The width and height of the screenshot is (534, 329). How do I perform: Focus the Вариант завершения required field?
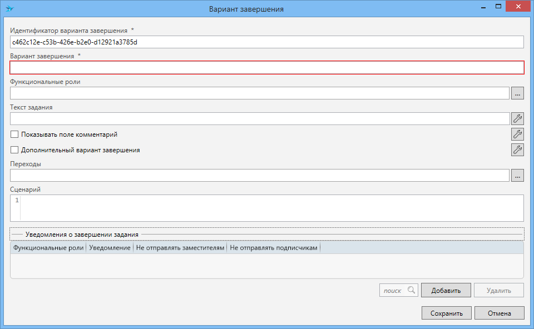coord(266,68)
